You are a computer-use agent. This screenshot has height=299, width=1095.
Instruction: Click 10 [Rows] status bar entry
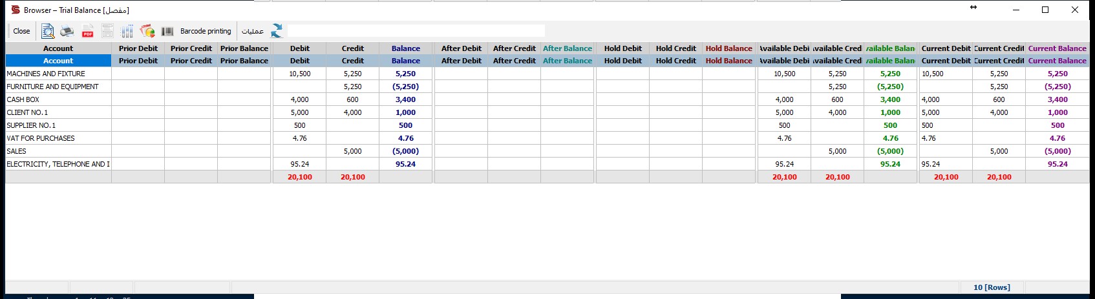(992, 287)
